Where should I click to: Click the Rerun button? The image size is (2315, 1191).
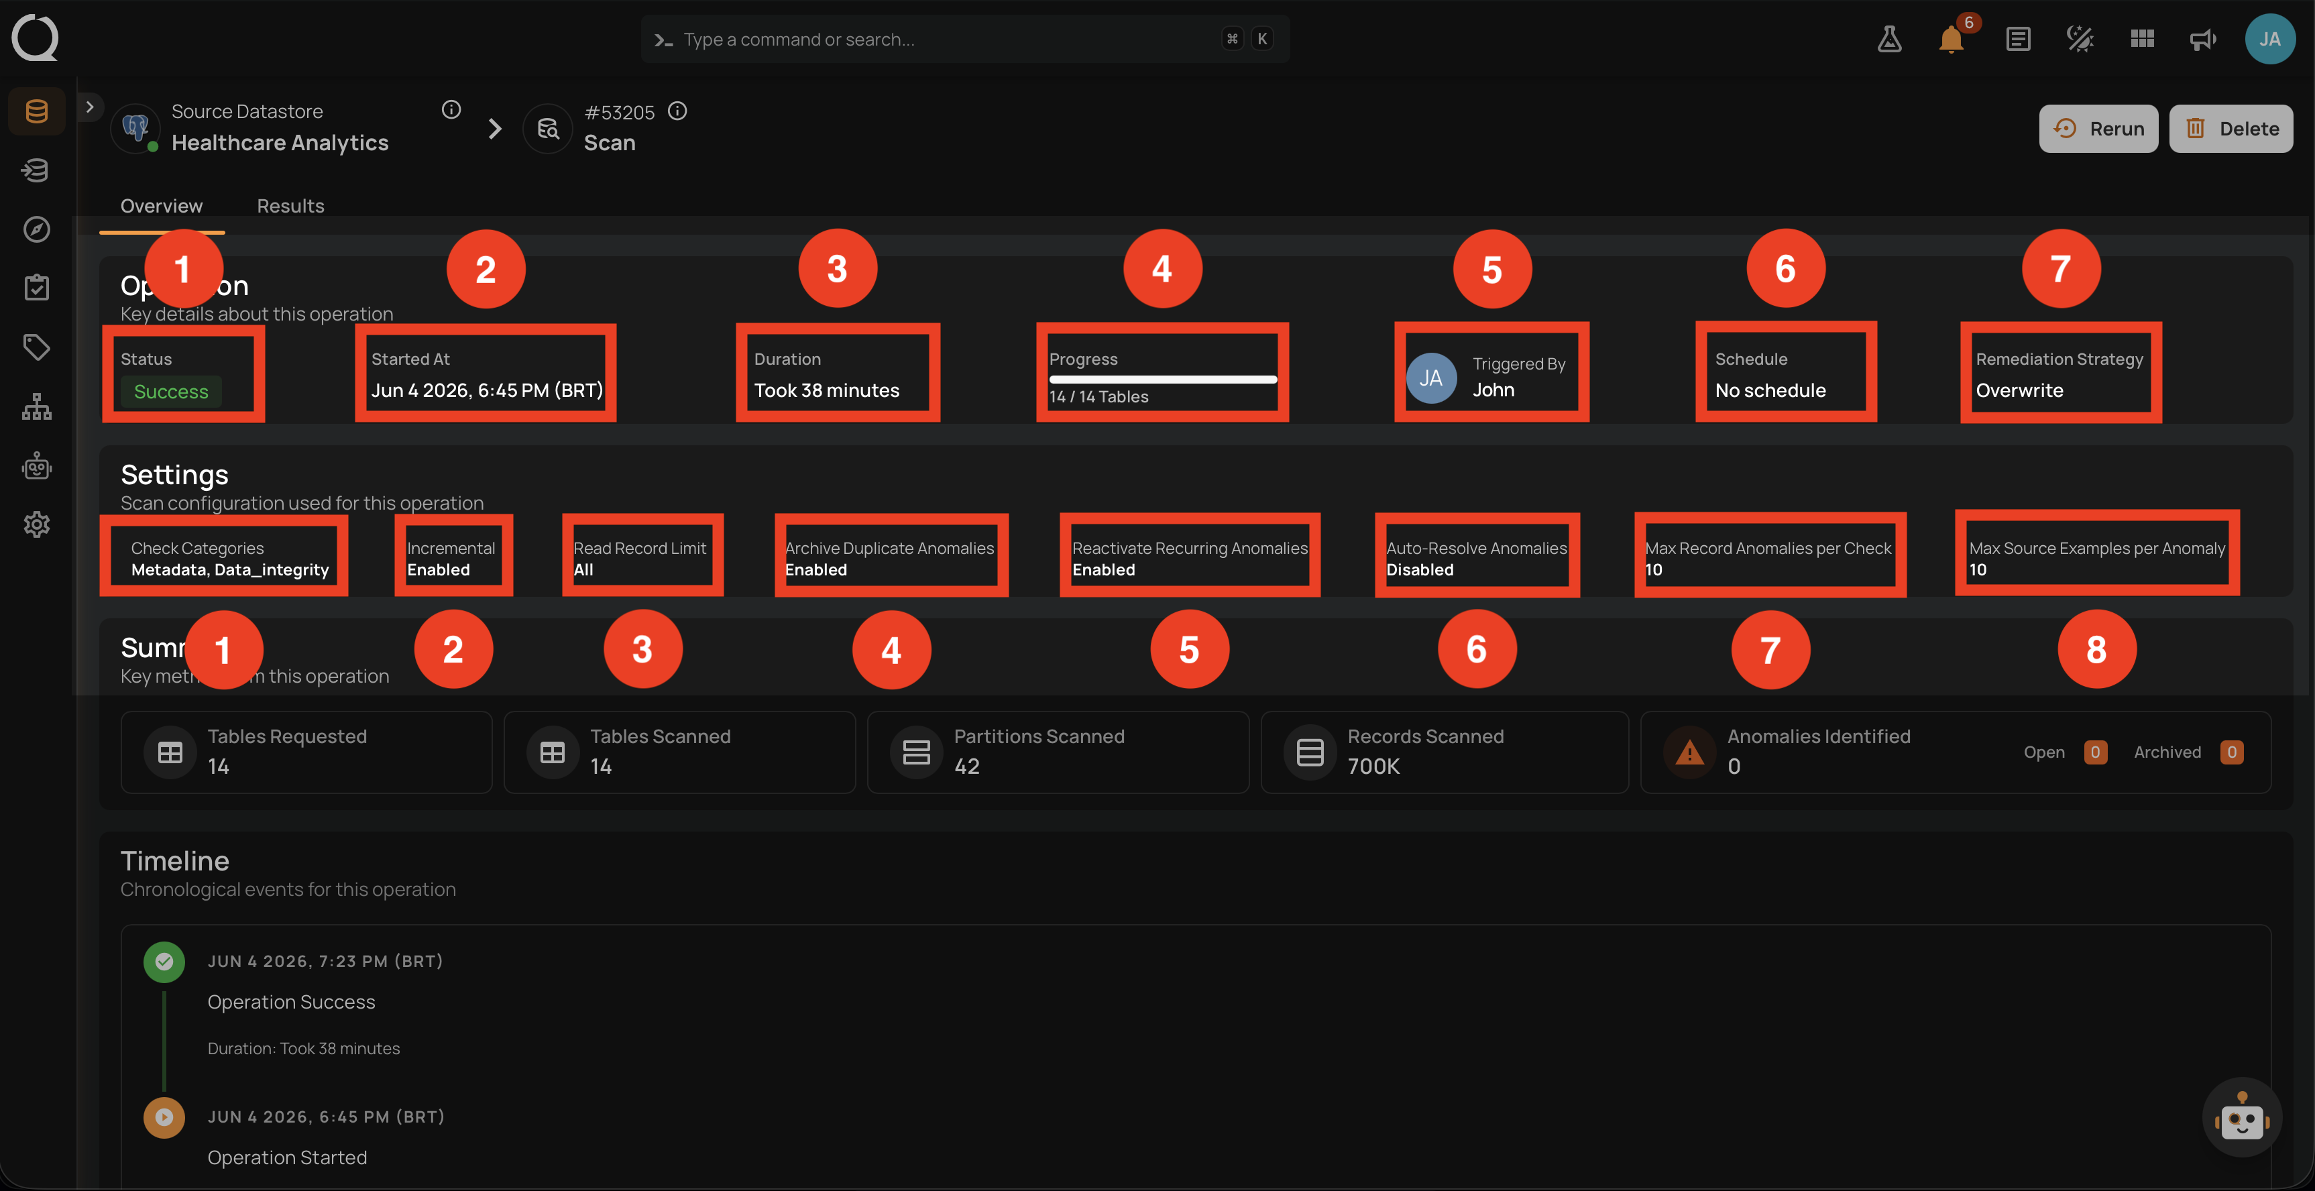tap(2098, 129)
